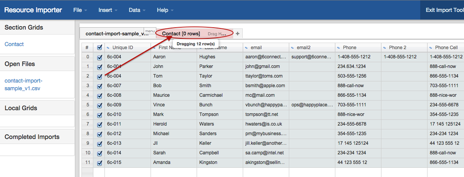This screenshot has width=464, height=177.
Task: Toggle the select-all checkbox in grid header
Action: pyautogui.click(x=100, y=48)
